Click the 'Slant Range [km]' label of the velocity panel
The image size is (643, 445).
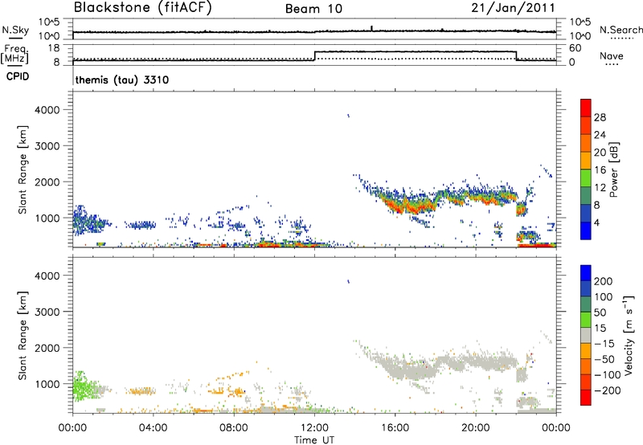pos(23,336)
